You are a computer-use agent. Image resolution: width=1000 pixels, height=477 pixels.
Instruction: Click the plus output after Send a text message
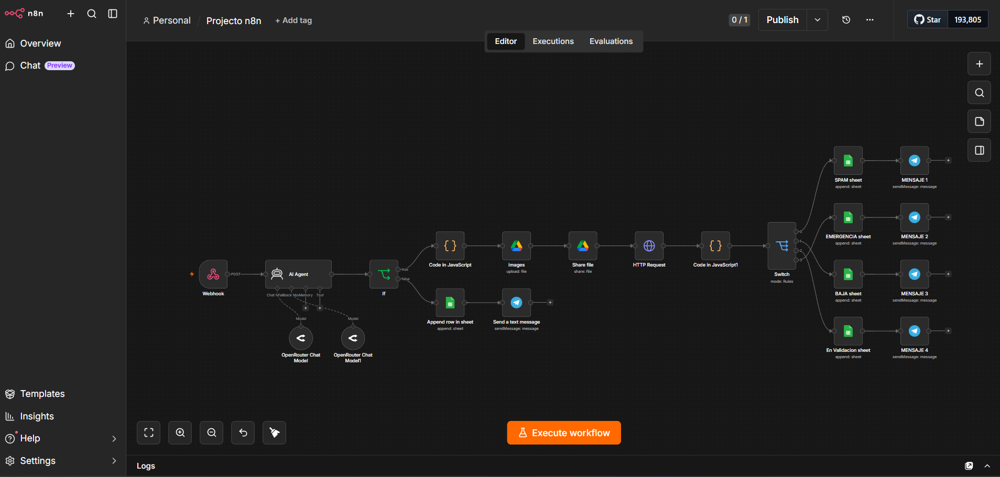pos(550,303)
